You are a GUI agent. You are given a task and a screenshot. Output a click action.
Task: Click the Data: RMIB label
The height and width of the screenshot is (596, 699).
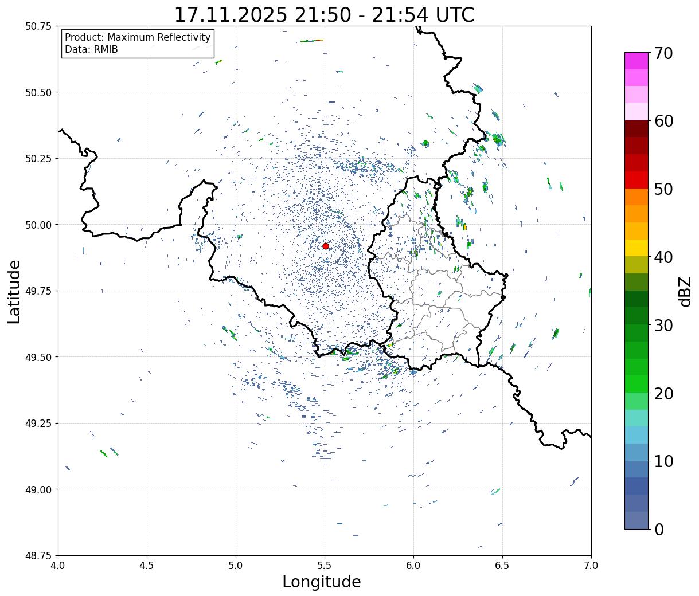91,49
